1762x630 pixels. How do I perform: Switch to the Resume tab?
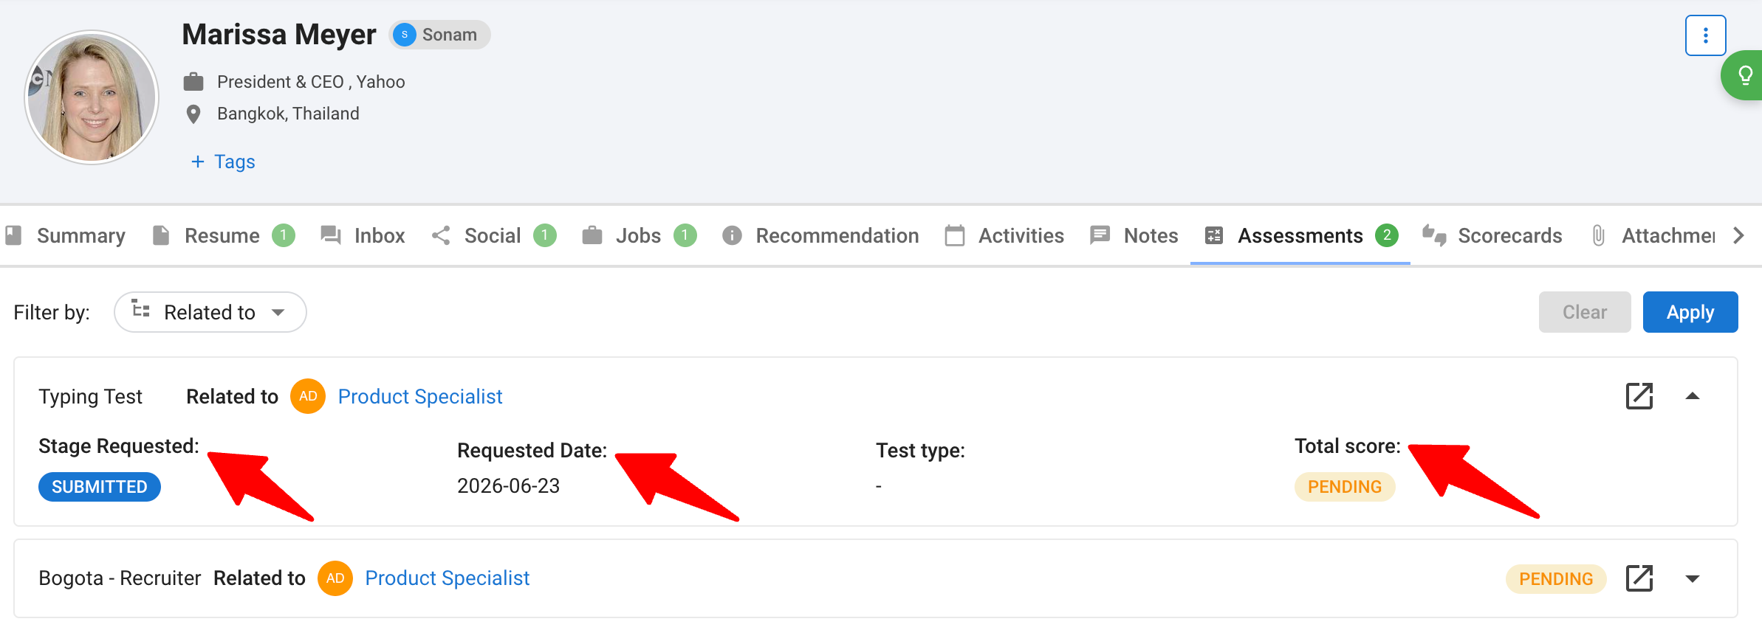[x=223, y=235]
